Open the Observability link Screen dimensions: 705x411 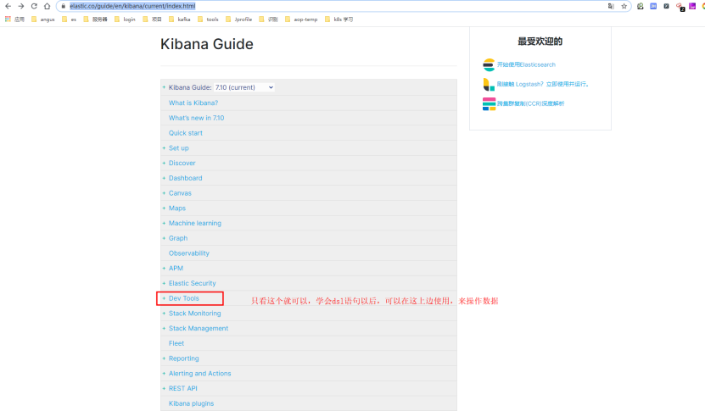click(x=189, y=253)
